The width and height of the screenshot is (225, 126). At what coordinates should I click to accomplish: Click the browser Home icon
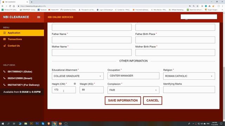point(14,6)
